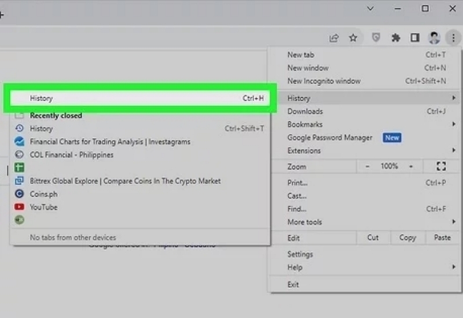This screenshot has height=318, width=463.
Task: Increase zoom with the plus button
Action: [411, 167]
